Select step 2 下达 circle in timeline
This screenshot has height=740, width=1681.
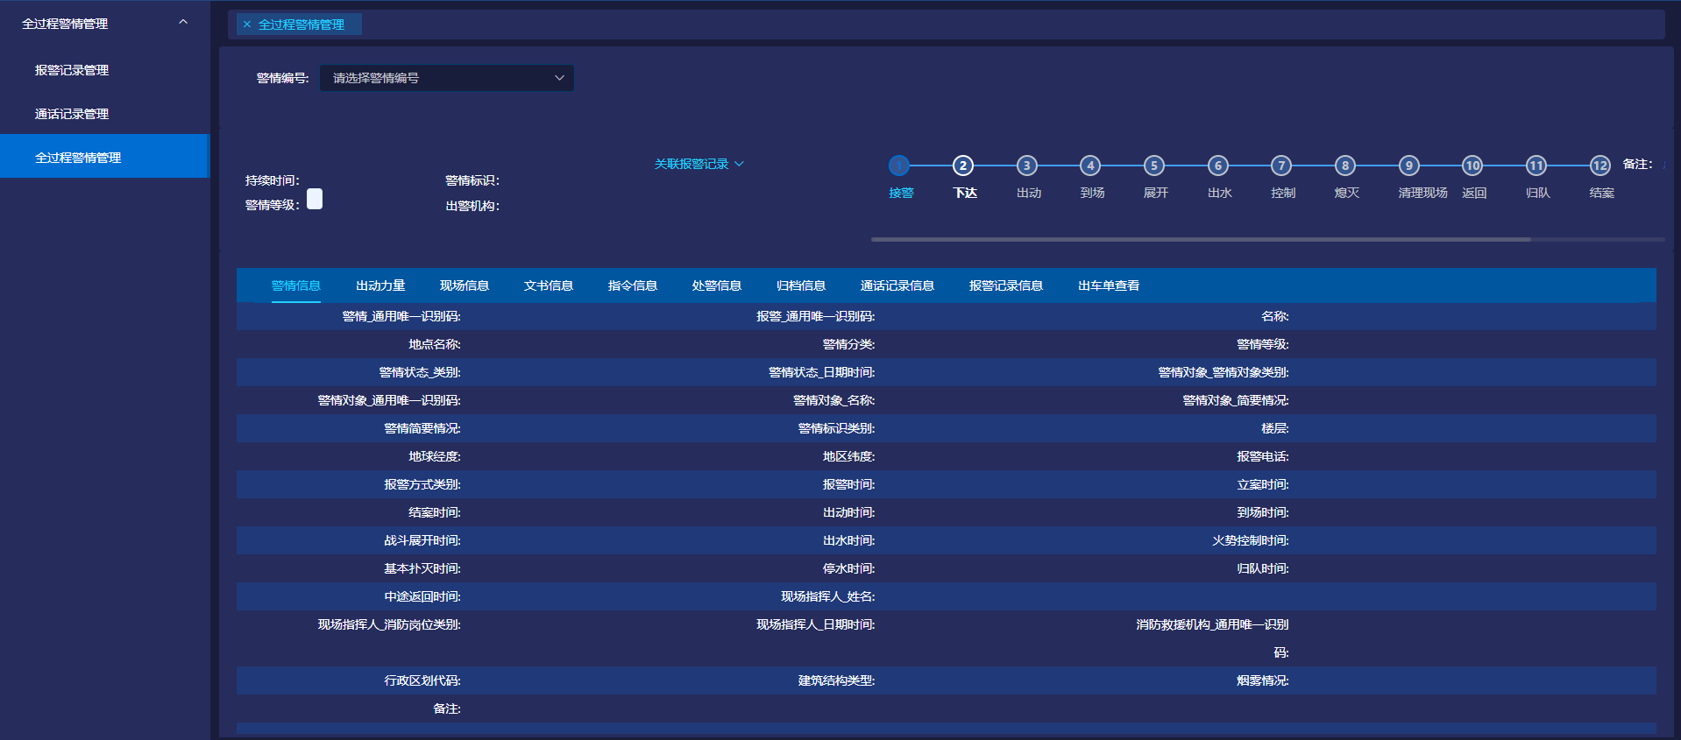[x=962, y=166]
